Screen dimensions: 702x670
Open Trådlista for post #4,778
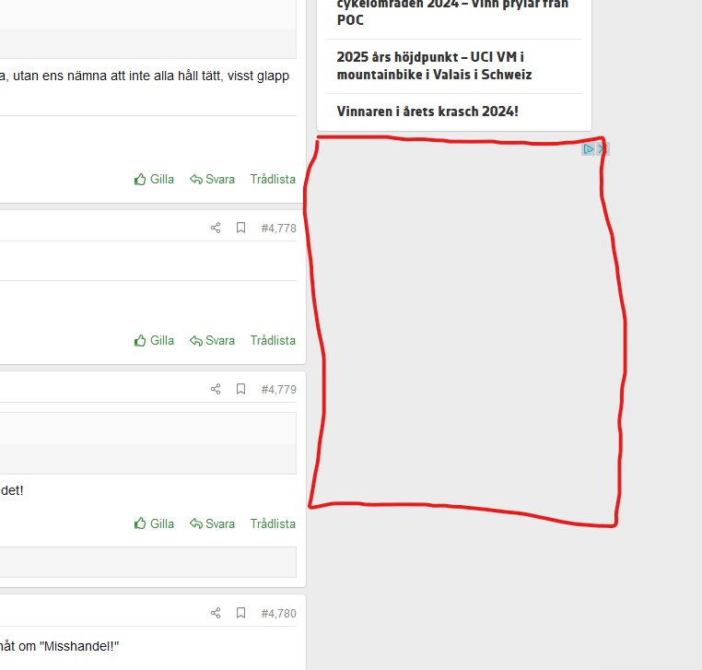(x=273, y=340)
